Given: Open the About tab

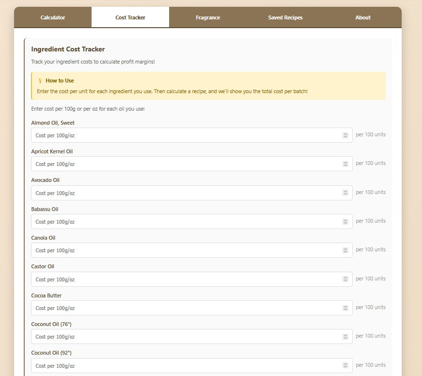Looking at the screenshot, I should click(x=362, y=17).
